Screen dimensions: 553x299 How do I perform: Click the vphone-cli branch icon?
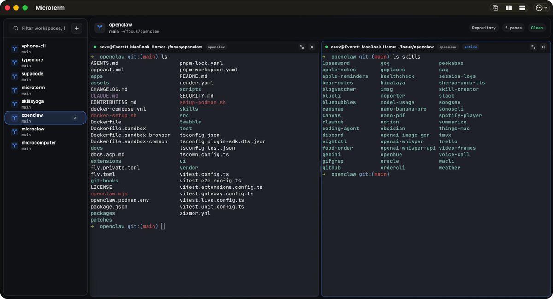pos(14,49)
